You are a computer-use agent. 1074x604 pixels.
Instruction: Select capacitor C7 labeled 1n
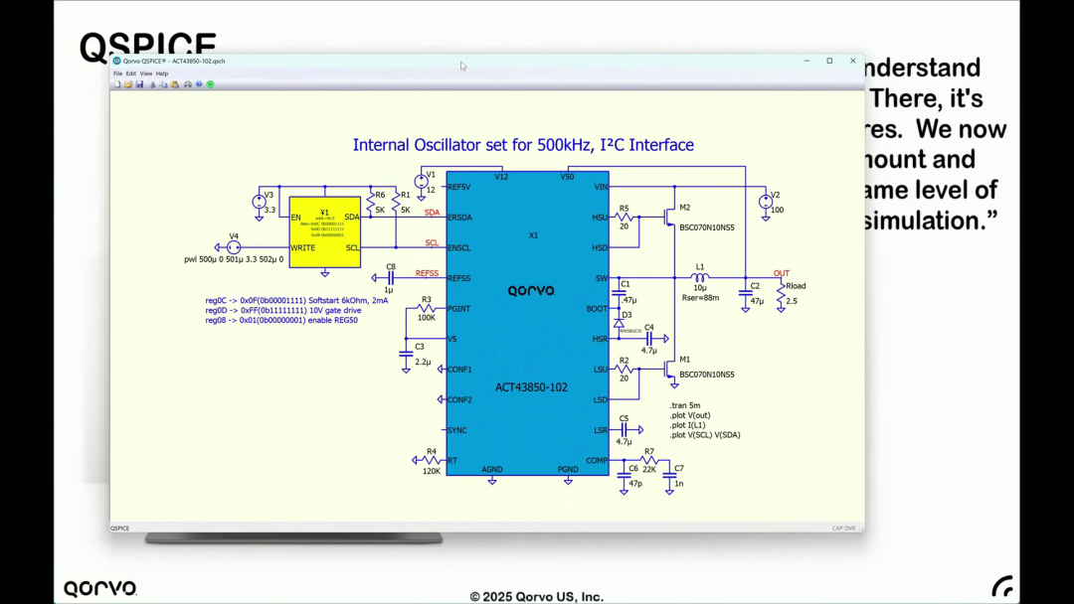(669, 476)
